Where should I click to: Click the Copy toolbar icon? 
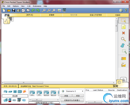click(x=23, y=10)
